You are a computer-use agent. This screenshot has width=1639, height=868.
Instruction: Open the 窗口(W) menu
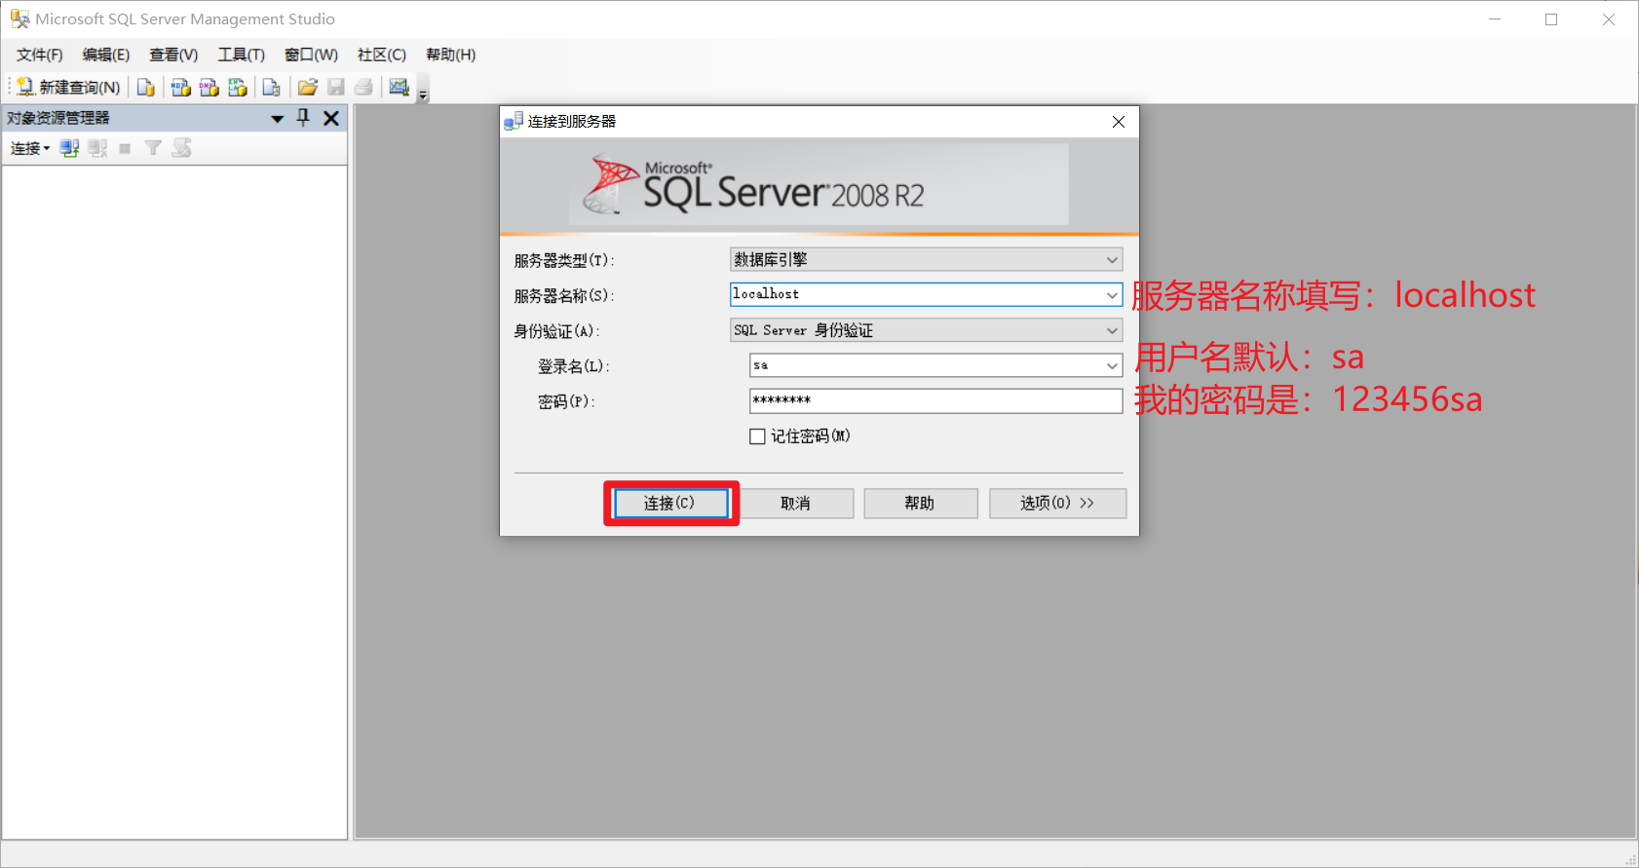click(311, 55)
